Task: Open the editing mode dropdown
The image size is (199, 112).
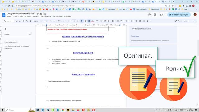Action: (182, 21)
